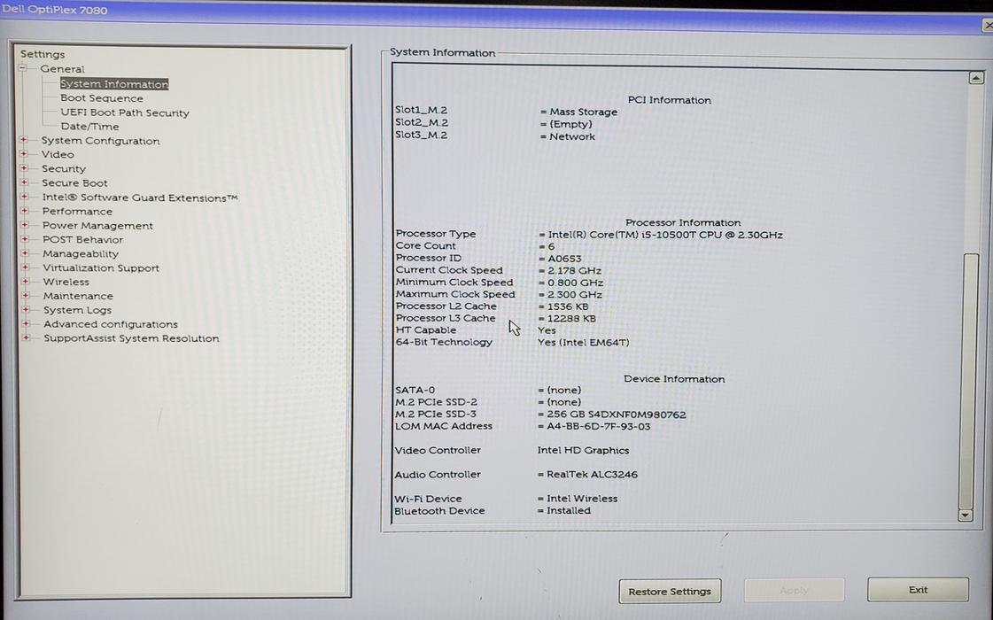Click the Bluetooth Device Installed value
Image resolution: width=993 pixels, height=620 pixels.
click(569, 510)
